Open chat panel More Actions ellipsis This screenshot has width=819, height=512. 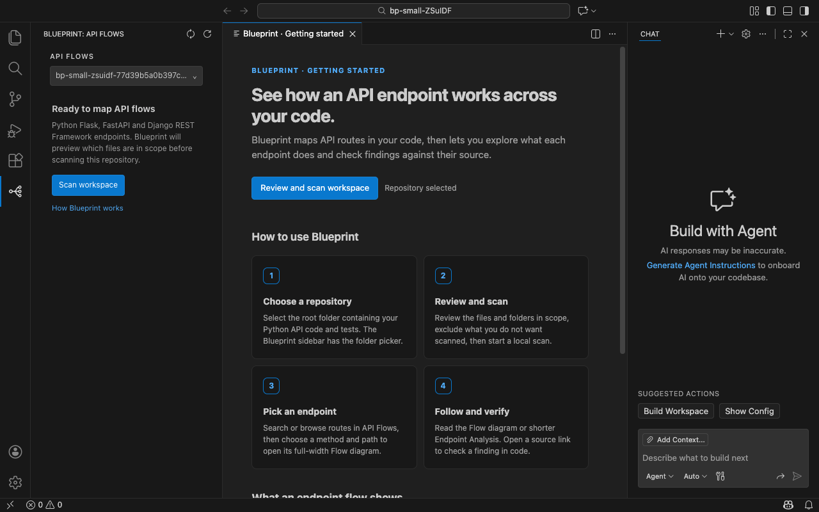click(x=763, y=34)
